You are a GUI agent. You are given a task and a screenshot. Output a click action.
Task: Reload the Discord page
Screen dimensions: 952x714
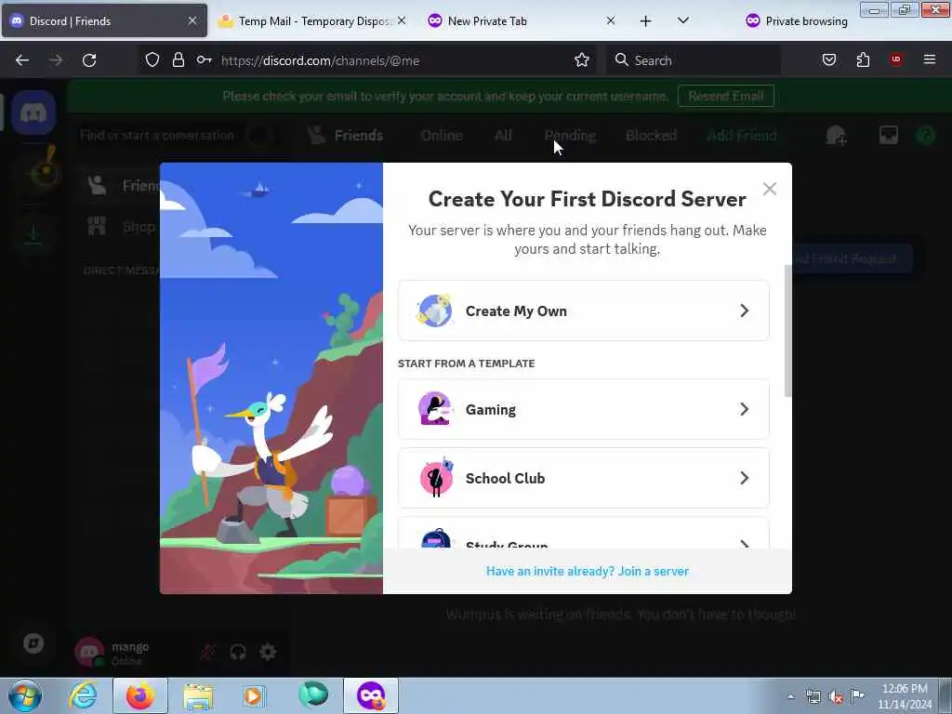click(89, 60)
